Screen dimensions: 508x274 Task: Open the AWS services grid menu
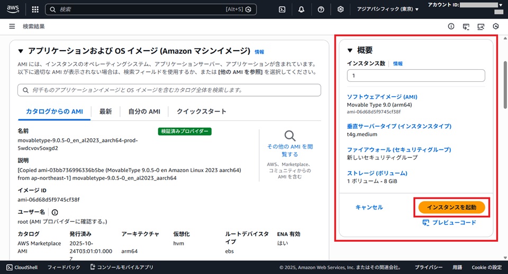click(x=35, y=9)
